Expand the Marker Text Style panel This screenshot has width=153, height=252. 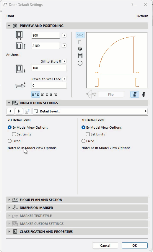point(9,216)
